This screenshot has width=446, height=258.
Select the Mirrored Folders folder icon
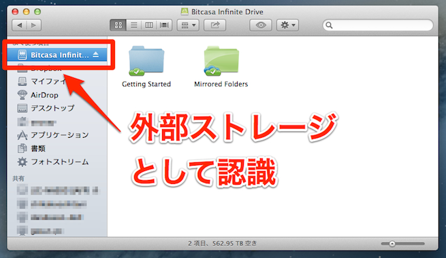pyautogui.click(x=221, y=60)
